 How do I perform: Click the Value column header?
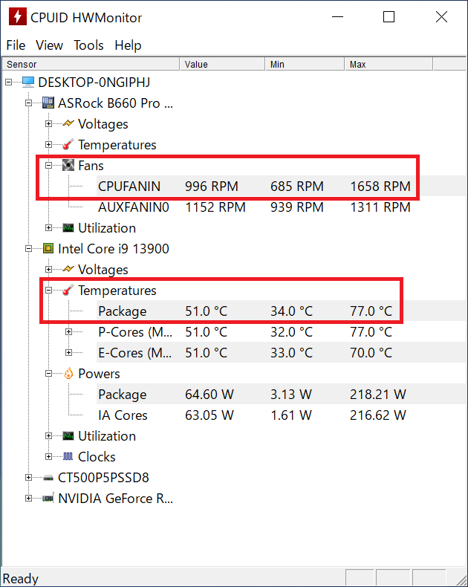tap(222, 64)
